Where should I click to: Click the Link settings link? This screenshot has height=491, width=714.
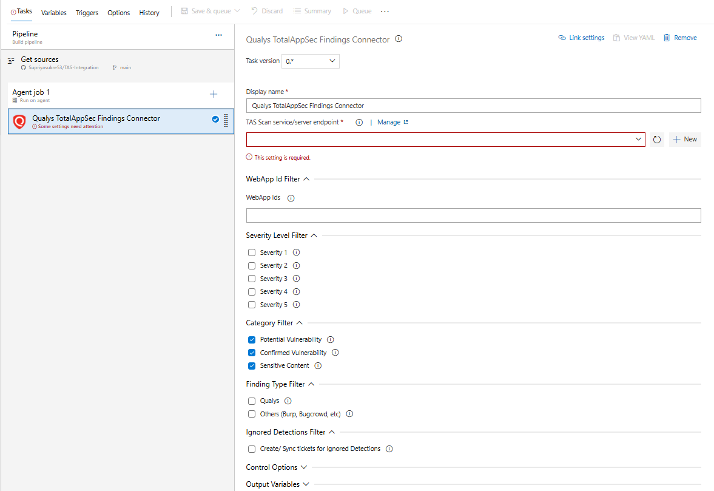click(x=581, y=38)
